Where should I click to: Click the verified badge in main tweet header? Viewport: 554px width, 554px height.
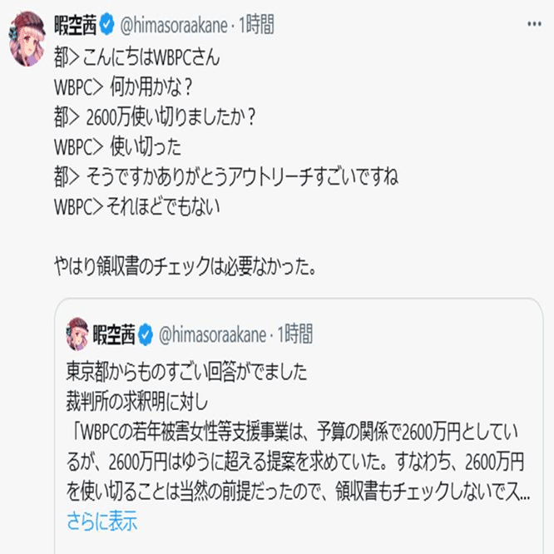106,25
